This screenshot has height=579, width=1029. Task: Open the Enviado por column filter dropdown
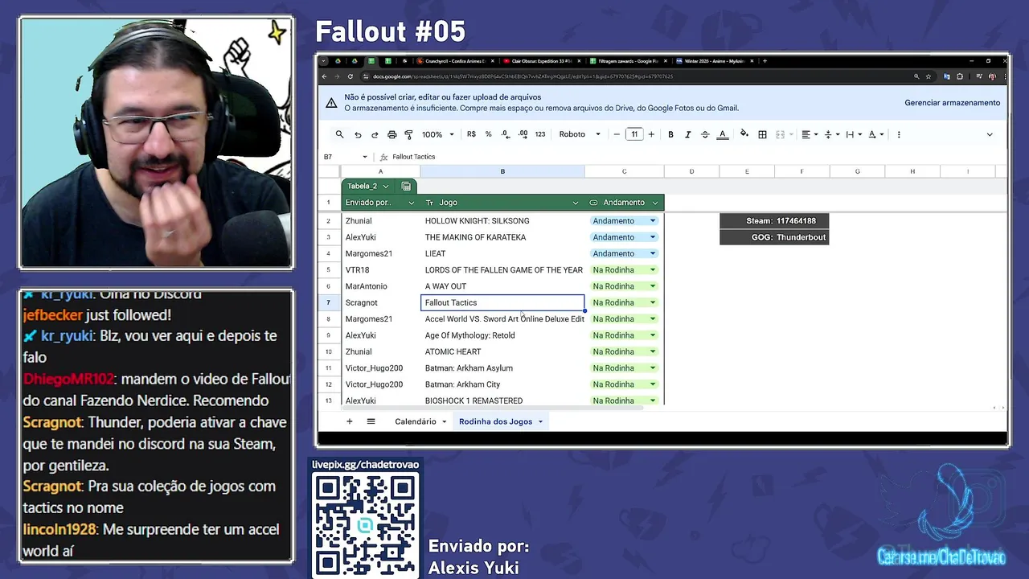[412, 203]
